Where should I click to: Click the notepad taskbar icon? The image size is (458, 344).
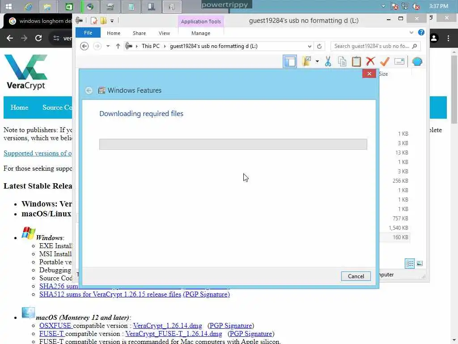(131, 6)
